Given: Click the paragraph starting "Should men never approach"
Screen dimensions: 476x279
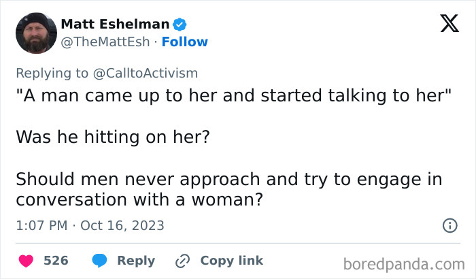Looking at the screenshot, I should click(x=229, y=190).
